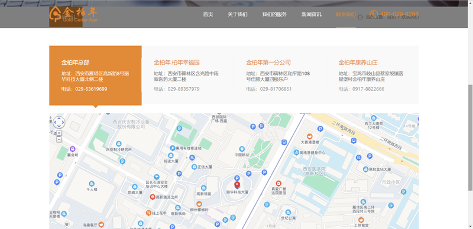
Task: Open the 新闻资讯 menu item
Action: (x=312, y=15)
